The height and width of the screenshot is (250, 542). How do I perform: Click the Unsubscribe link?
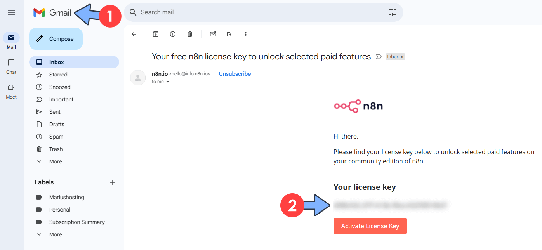[235, 74]
